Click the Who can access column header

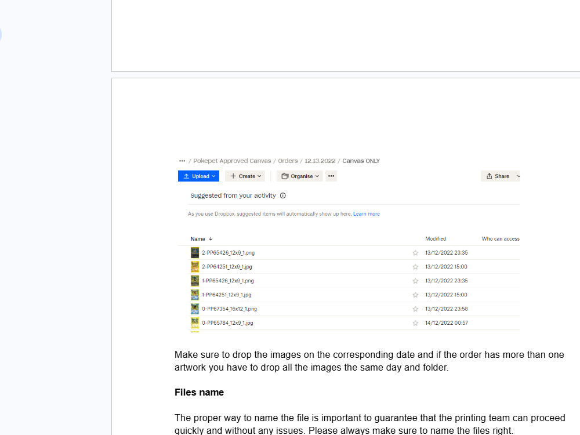point(501,238)
